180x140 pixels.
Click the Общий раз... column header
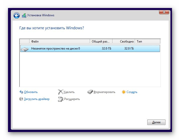tap(101, 41)
